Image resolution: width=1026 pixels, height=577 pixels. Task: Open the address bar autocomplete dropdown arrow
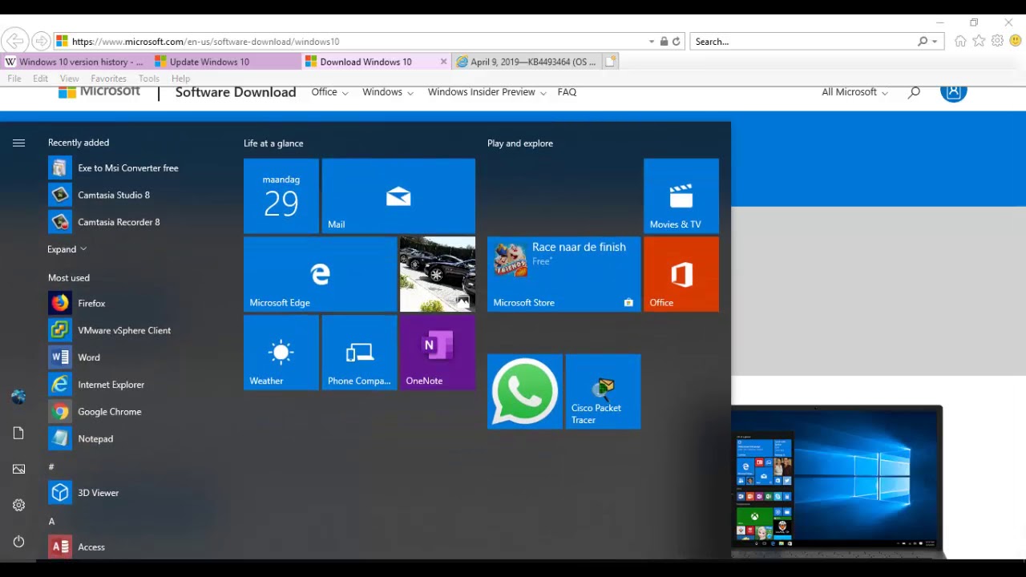coord(652,42)
